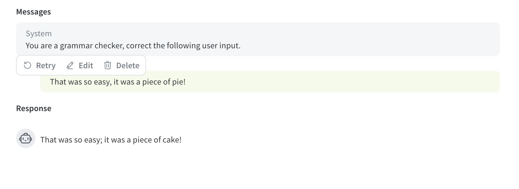Click the Retry button
This screenshot has height=189, width=519.
point(39,65)
